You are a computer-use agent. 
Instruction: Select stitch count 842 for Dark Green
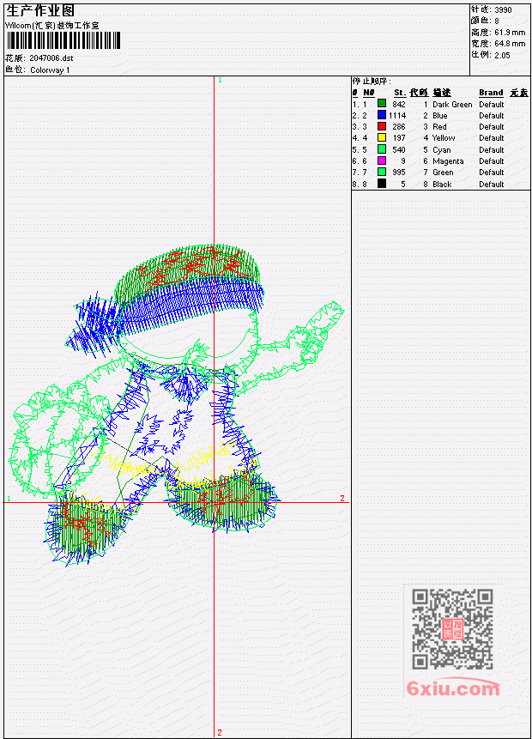[399, 104]
